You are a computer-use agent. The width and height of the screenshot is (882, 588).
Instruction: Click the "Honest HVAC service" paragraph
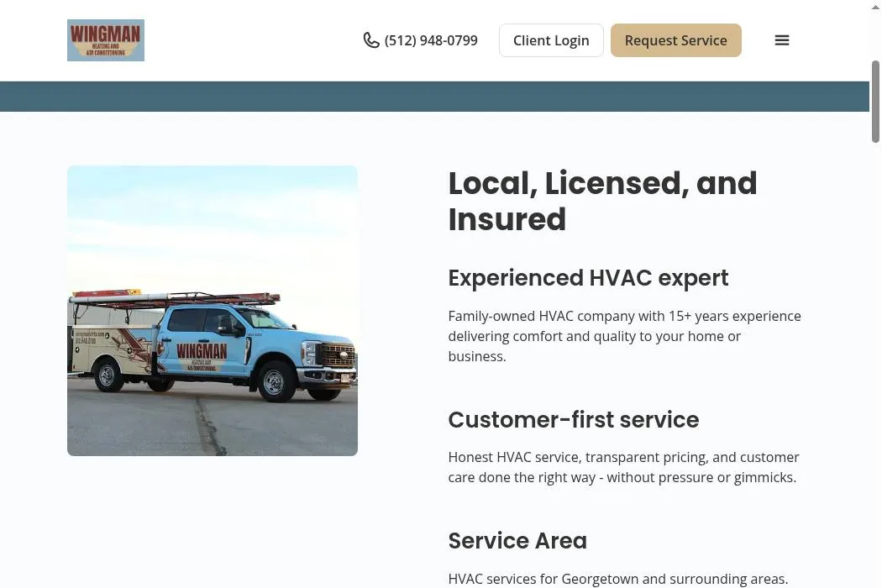(x=623, y=467)
